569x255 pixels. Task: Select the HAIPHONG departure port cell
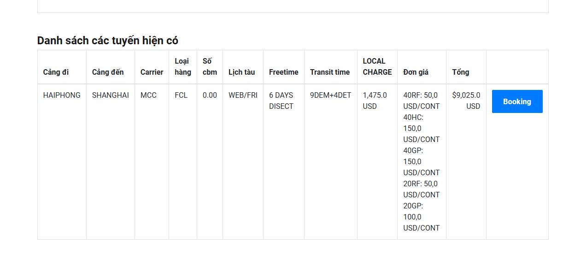point(62,95)
